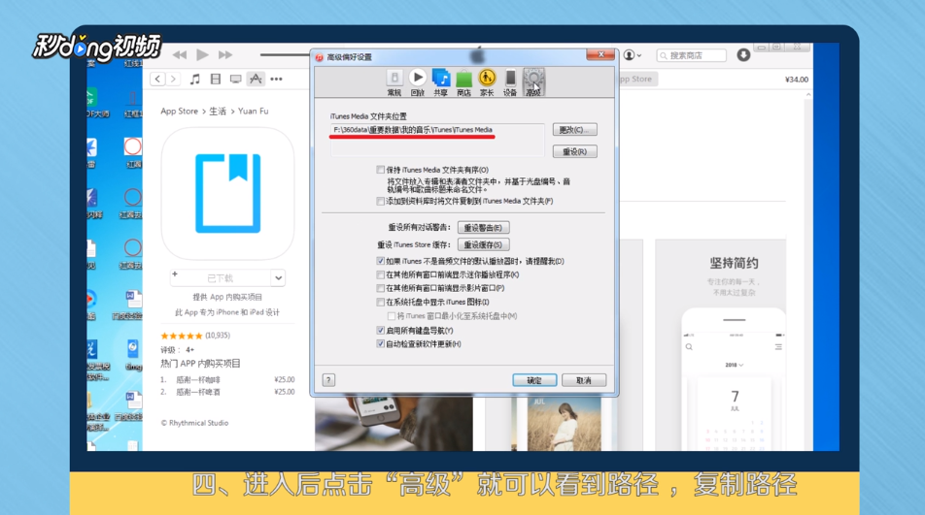Image resolution: width=925 pixels, height=515 pixels.
Task: Open the General (常规) preferences tab
Action: point(394,82)
